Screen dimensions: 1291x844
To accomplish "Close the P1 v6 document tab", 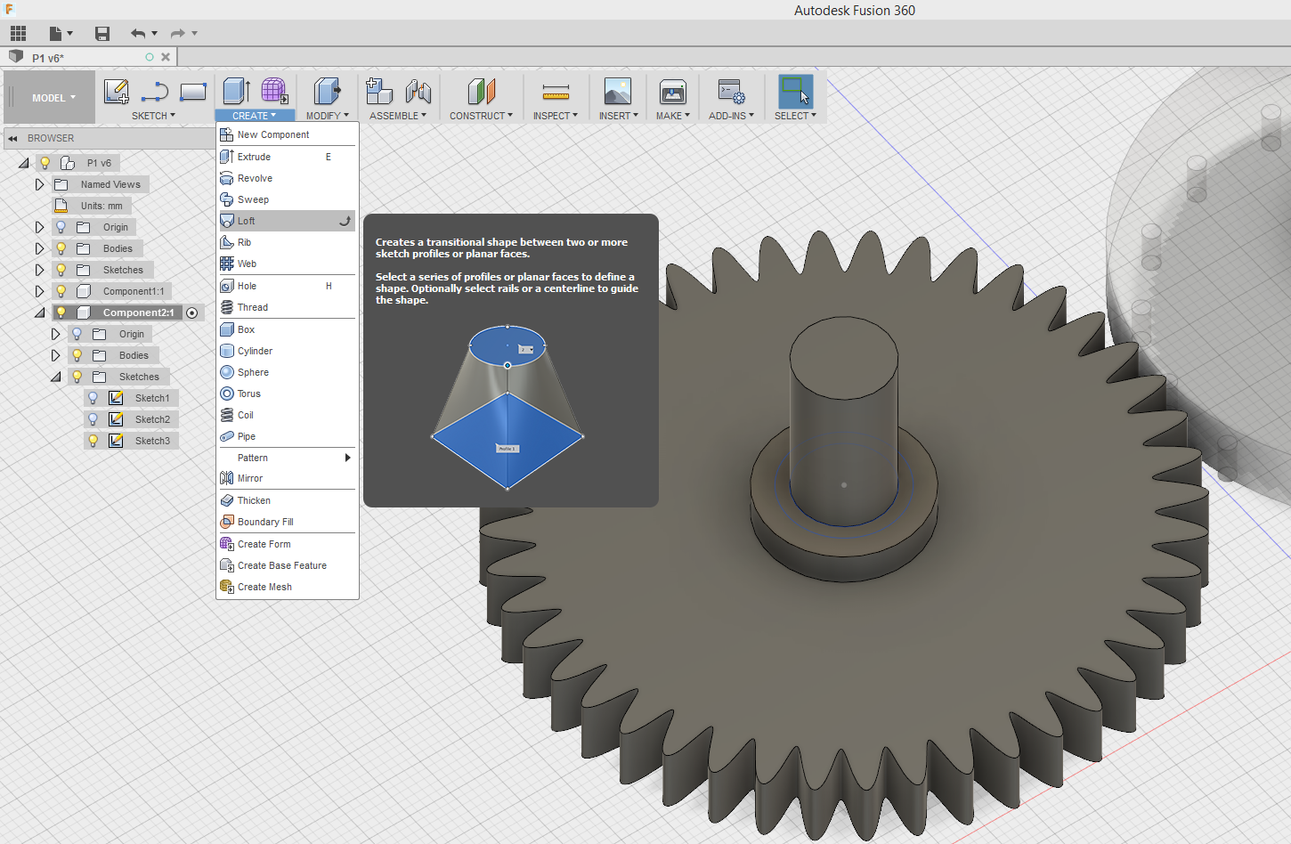I will click(x=166, y=57).
